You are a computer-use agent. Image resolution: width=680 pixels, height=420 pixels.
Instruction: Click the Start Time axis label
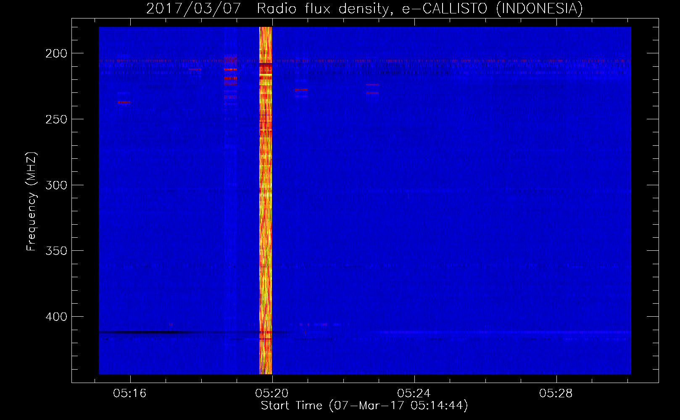coord(364,406)
